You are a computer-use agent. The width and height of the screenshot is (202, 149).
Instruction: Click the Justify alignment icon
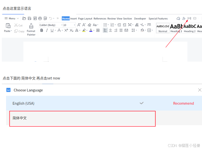tap(121, 31)
